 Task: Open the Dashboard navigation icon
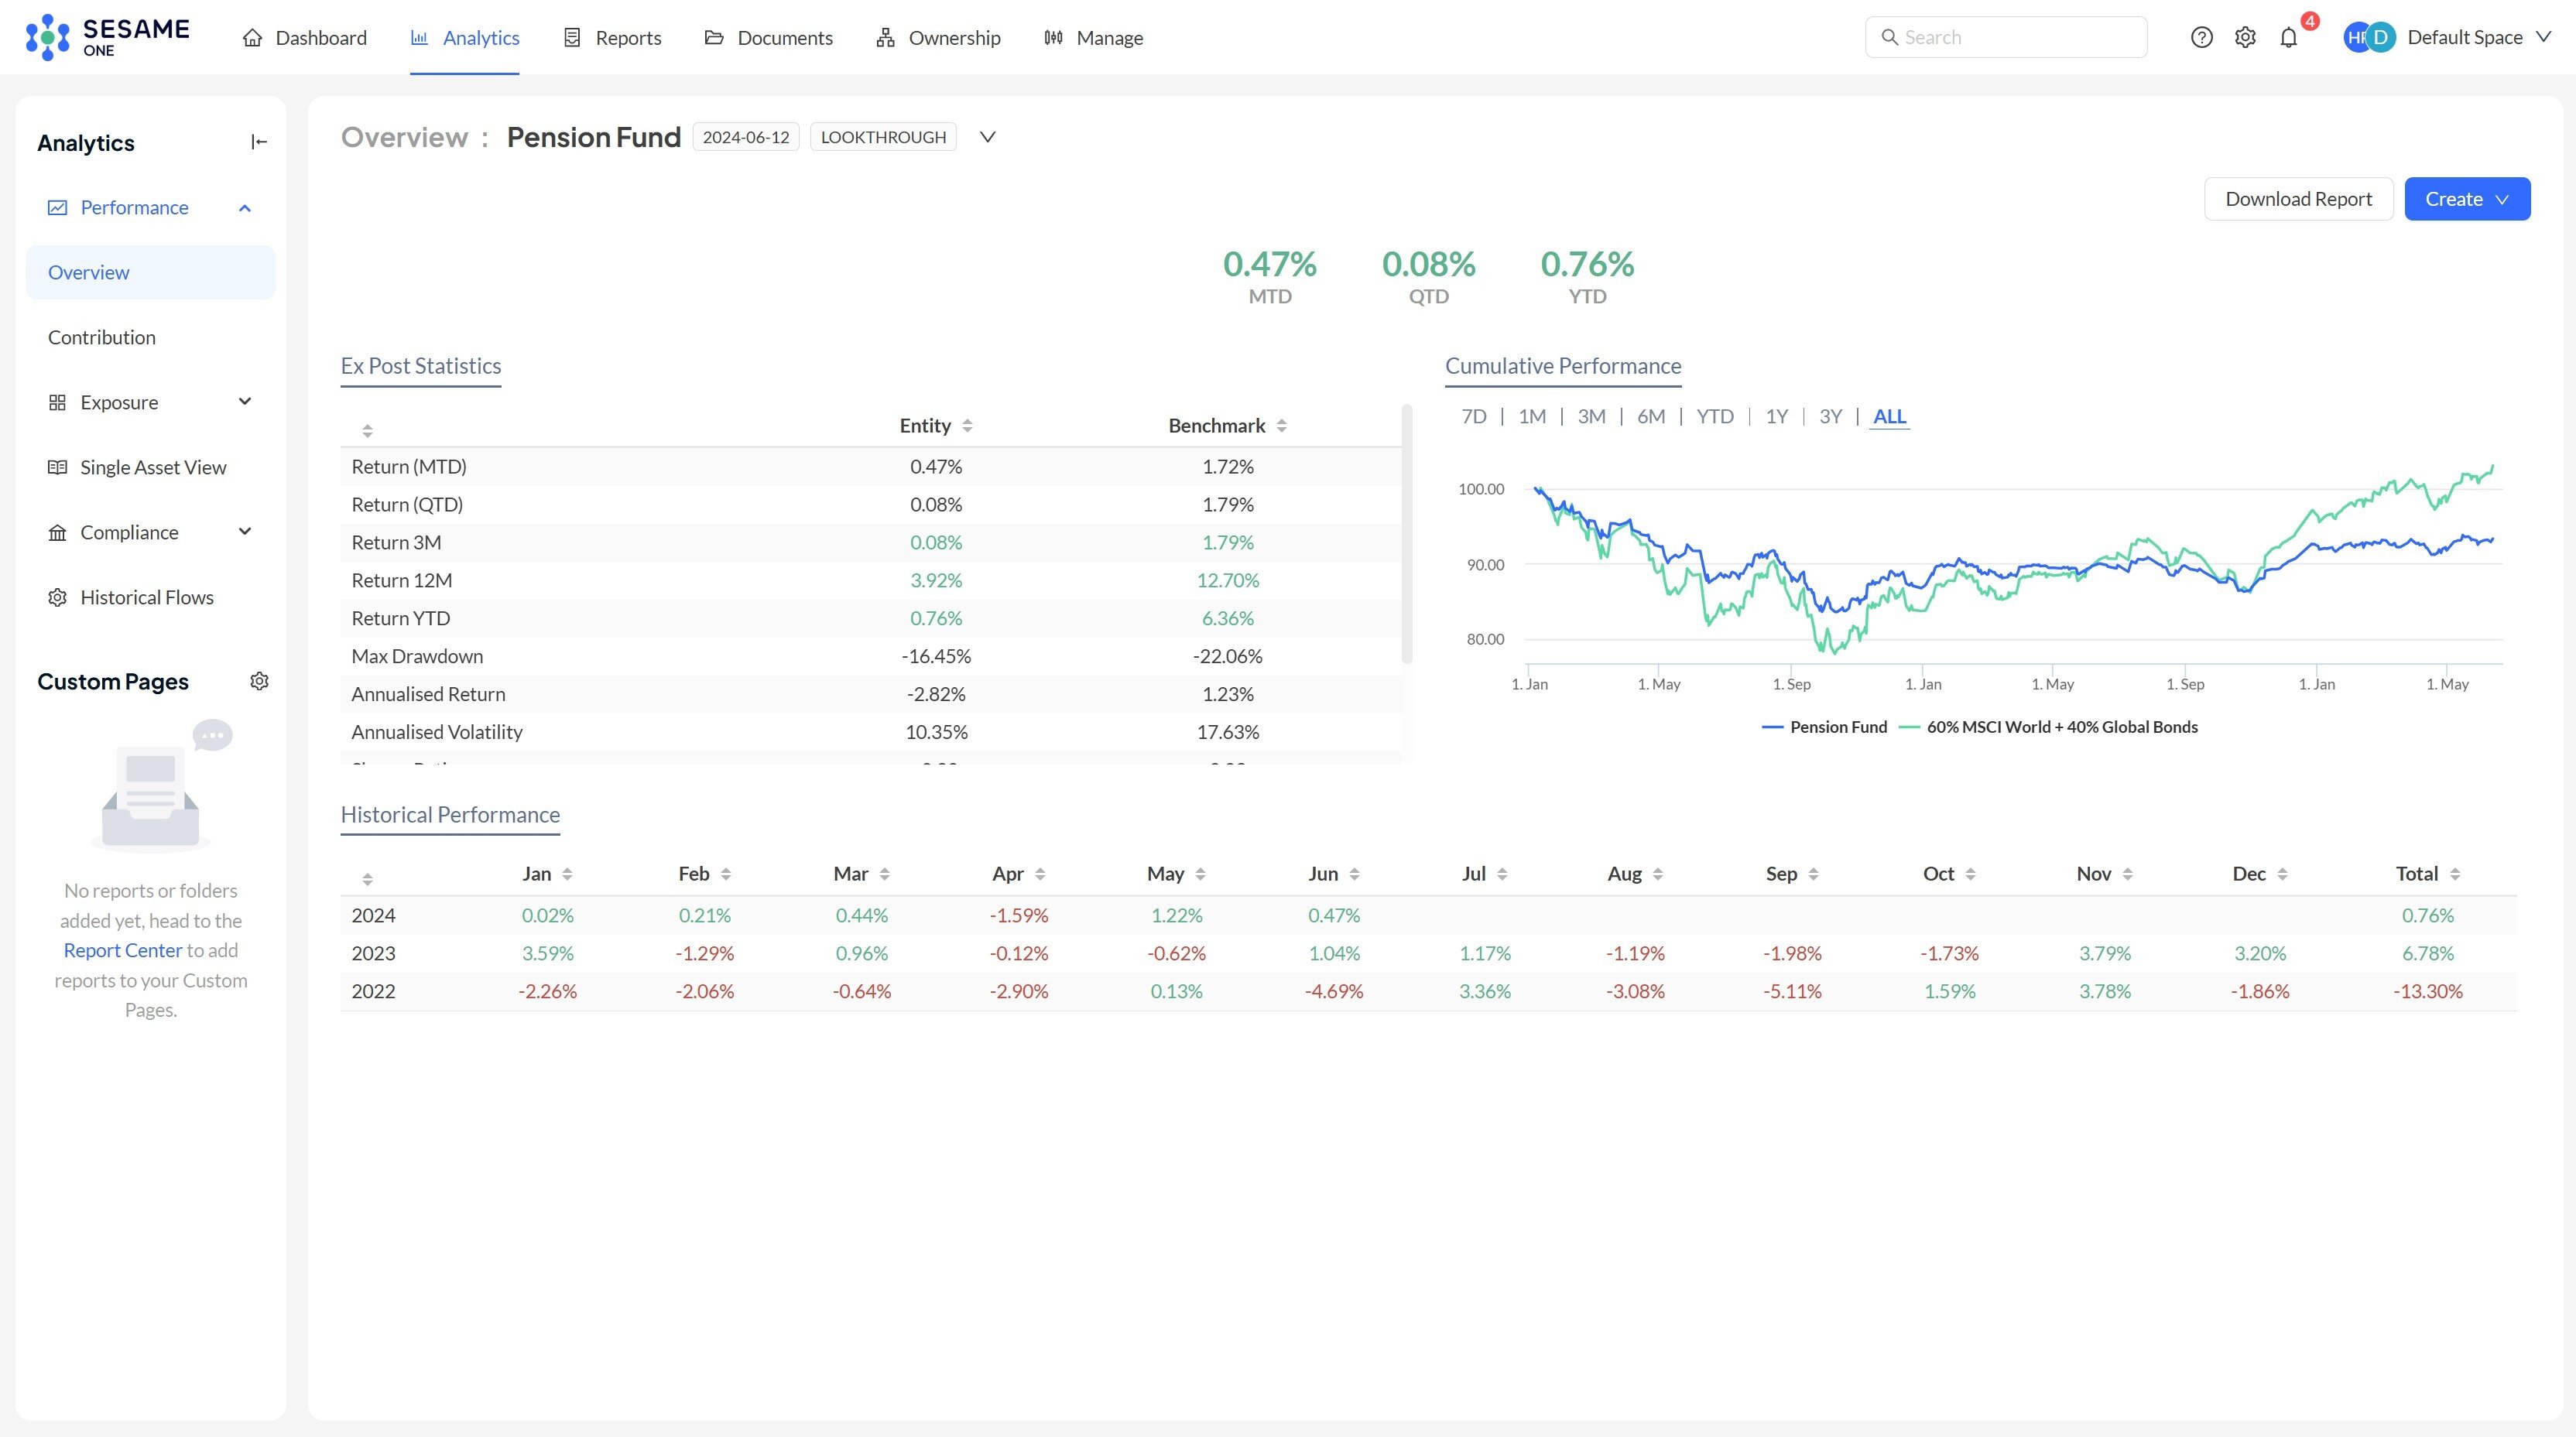coord(254,37)
